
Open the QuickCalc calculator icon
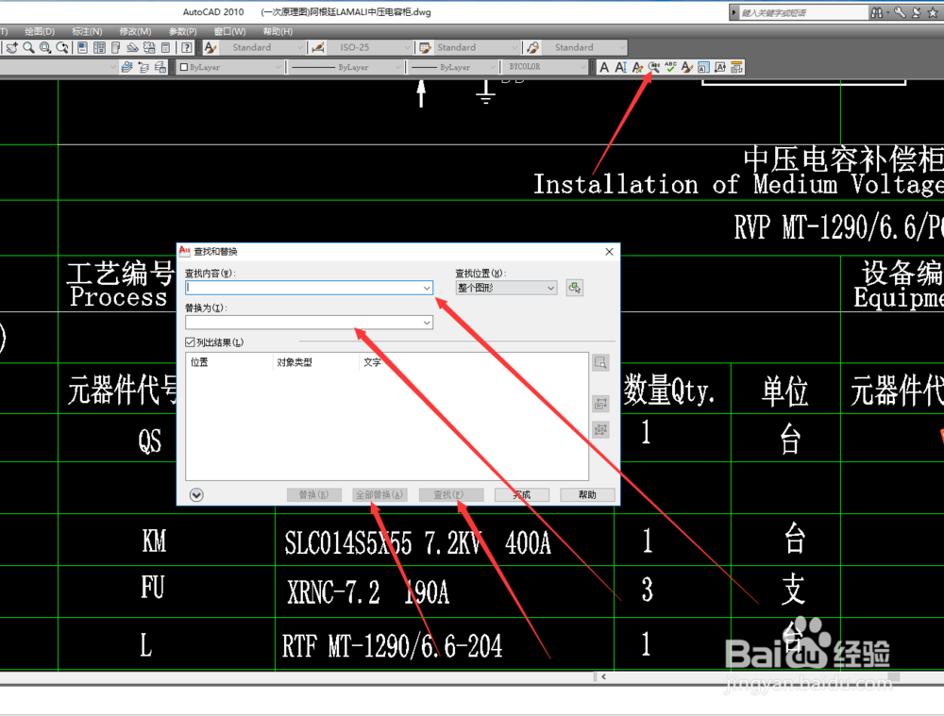[165, 47]
